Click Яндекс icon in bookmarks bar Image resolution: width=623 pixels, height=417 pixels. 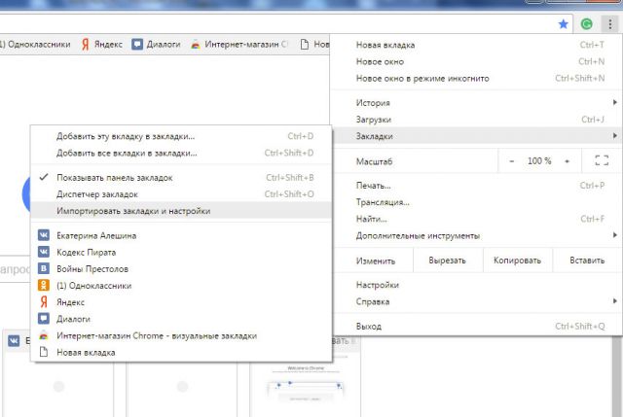pos(86,44)
